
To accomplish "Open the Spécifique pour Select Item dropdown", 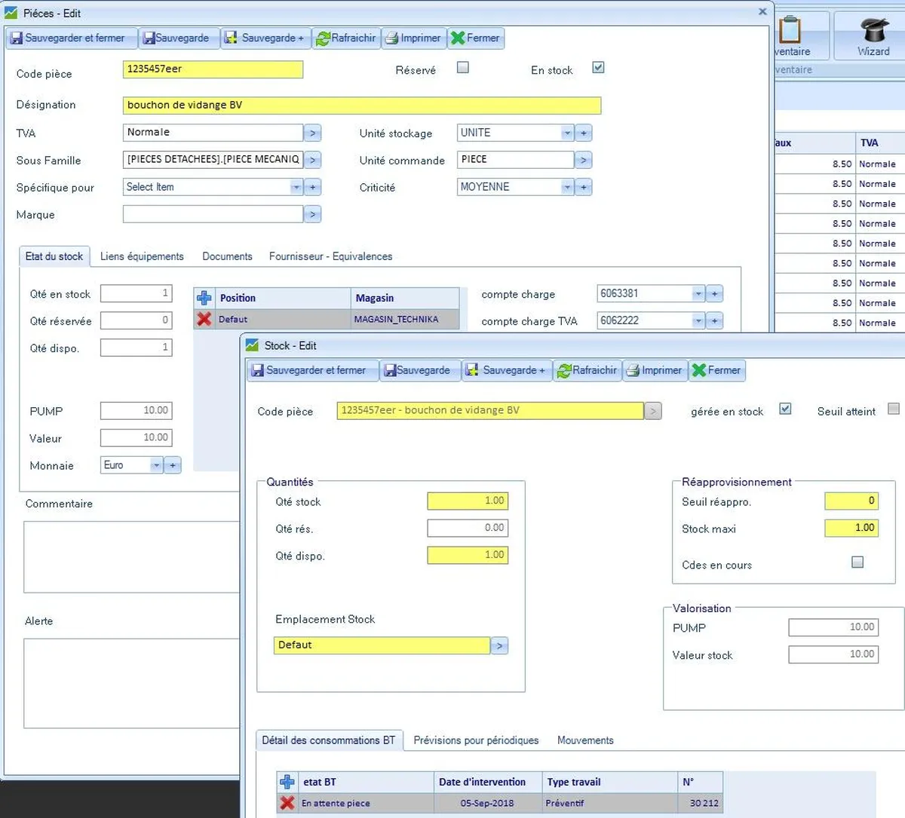I will click(x=296, y=187).
